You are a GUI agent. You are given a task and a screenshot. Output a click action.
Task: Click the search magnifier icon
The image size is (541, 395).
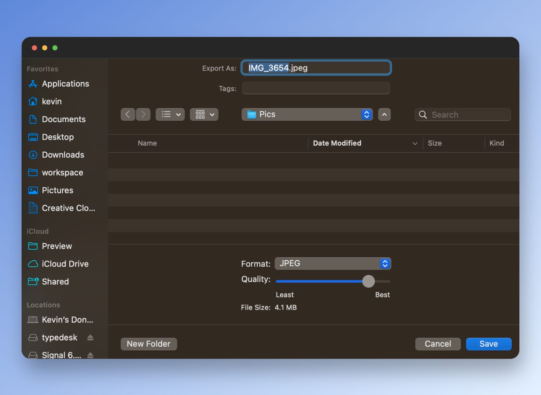click(x=423, y=115)
